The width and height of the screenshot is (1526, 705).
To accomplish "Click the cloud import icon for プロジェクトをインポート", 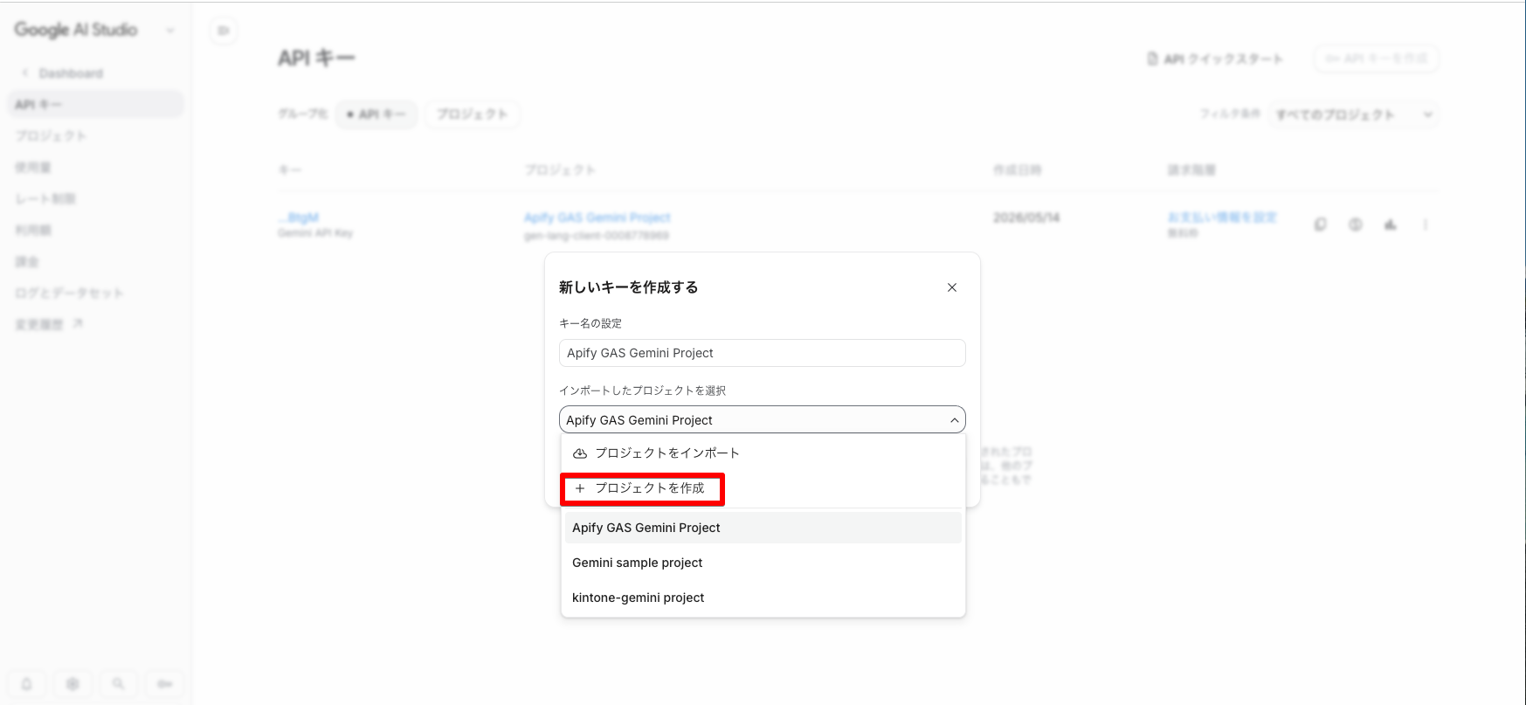I will (580, 453).
